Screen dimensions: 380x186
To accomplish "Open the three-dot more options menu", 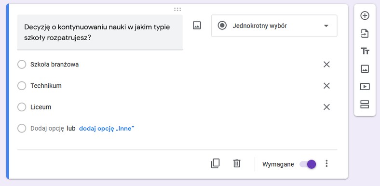I will 326,164.
